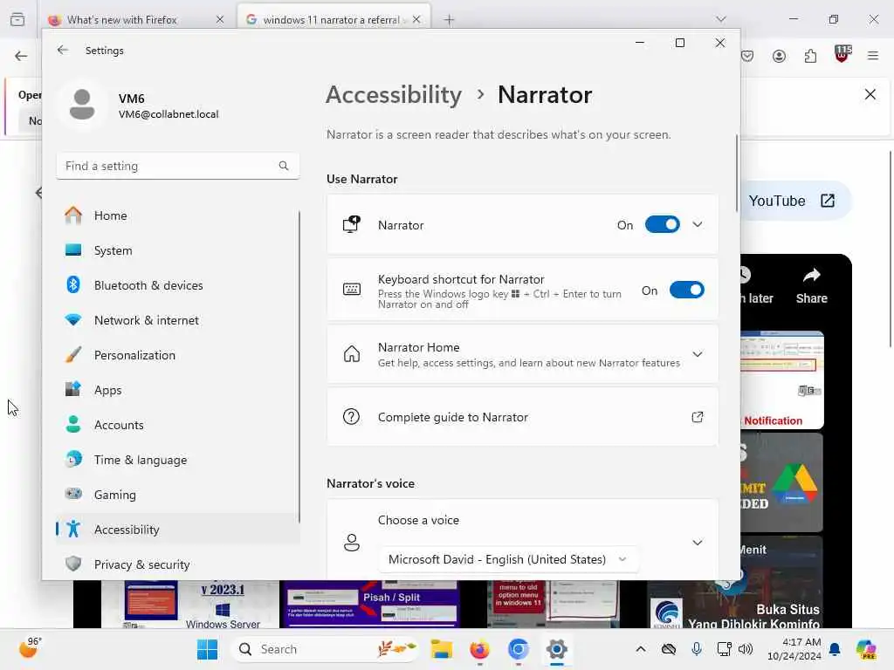This screenshot has height=670, width=894.
Task: Click the Pocket save icon in Firefox
Action: click(x=747, y=56)
